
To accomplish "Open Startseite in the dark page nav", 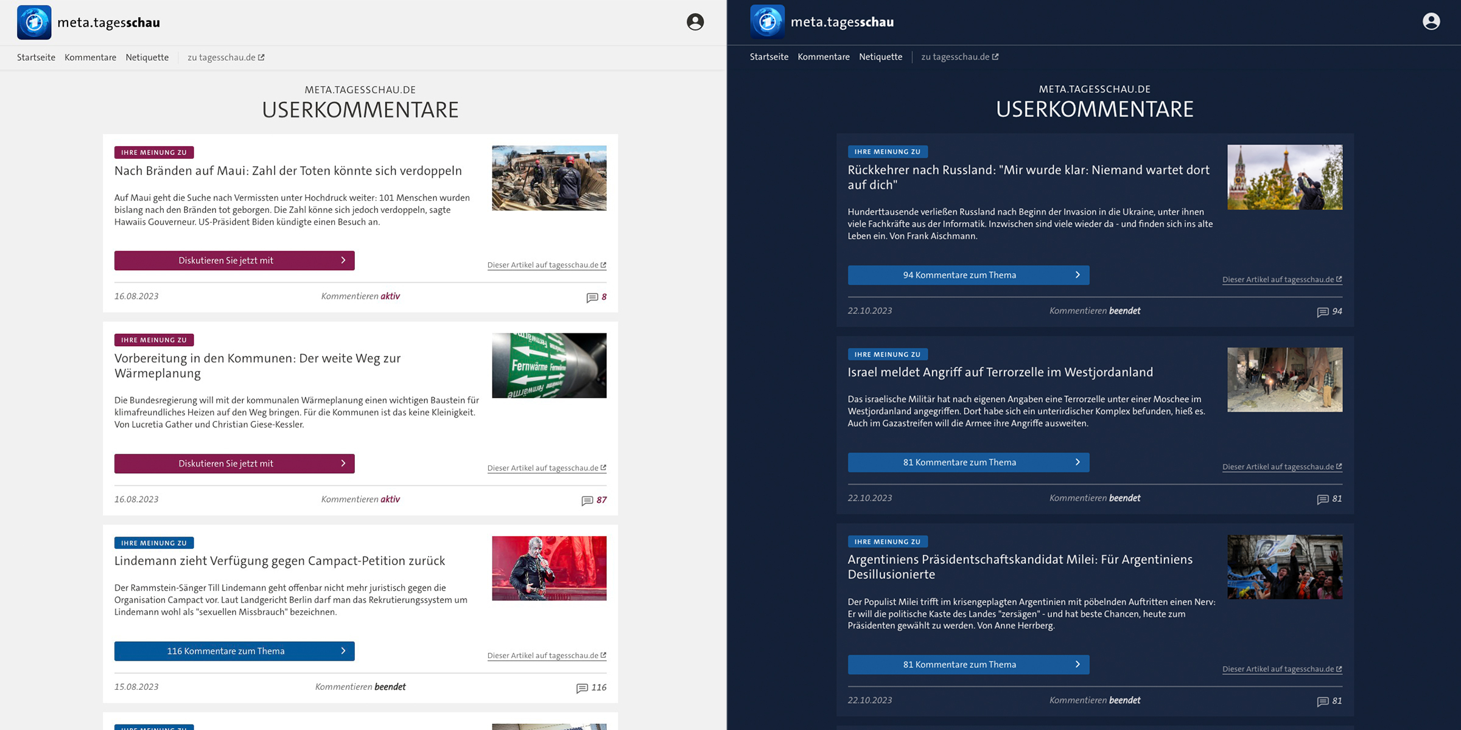I will click(769, 57).
